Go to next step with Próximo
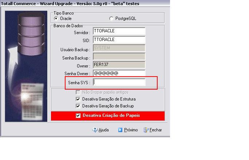Screen dimensions: 249x160 (128, 130)
